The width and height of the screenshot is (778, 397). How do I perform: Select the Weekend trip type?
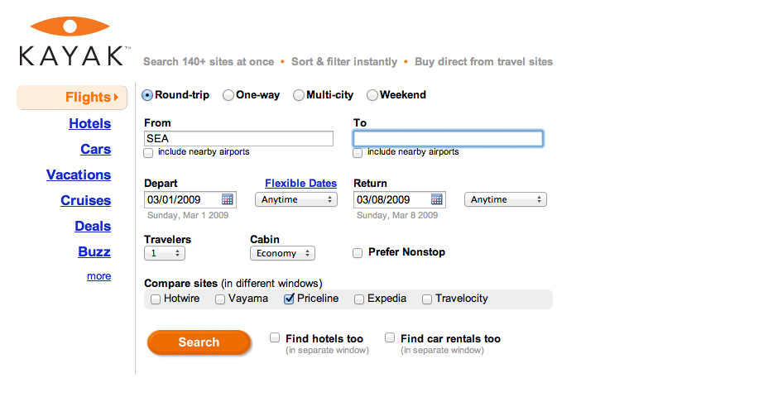(372, 95)
